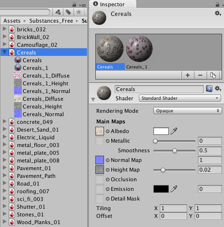
Task: Open Emission texture picker circle
Action: tap(107, 189)
